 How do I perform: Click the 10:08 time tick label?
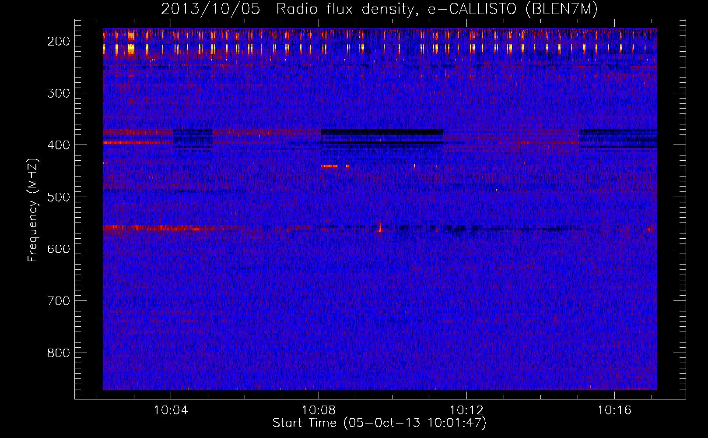click(319, 410)
